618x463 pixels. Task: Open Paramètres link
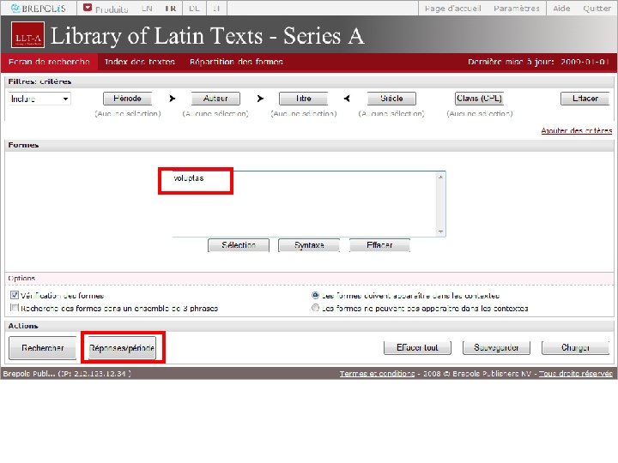click(517, 9)
